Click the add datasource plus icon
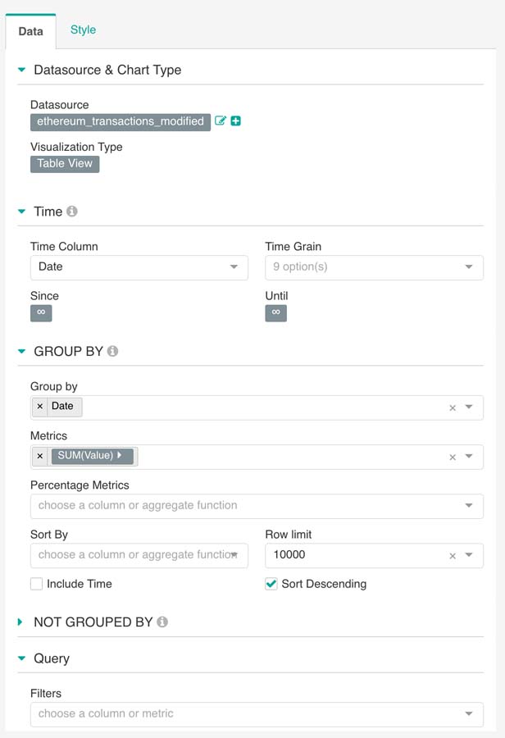Viewport: 505px width, 738px height. coord(236,121)
